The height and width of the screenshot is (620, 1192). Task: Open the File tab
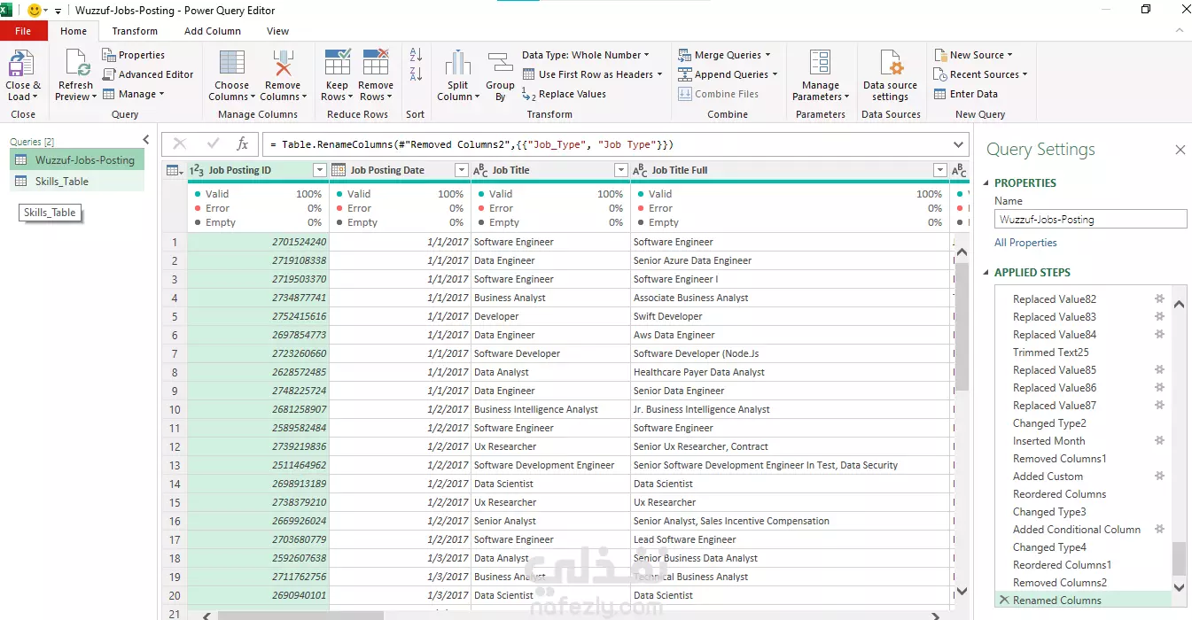(23, 31)
